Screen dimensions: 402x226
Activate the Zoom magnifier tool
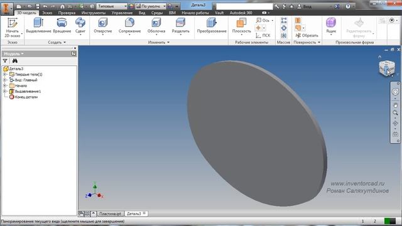[395, 112]
